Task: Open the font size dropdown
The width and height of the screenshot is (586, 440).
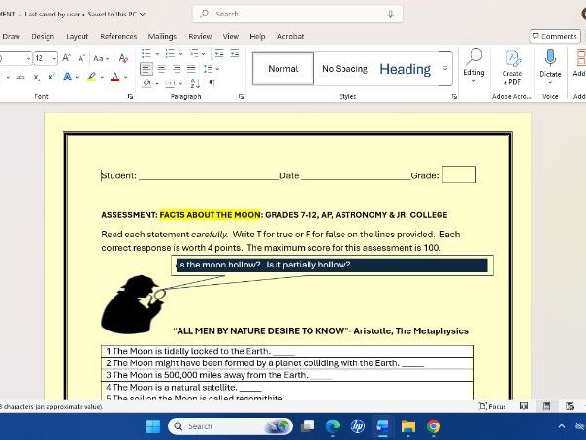Action: [54, 58]
